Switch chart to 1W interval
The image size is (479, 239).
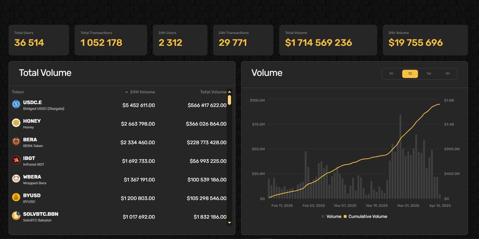[x=429, y=74]
